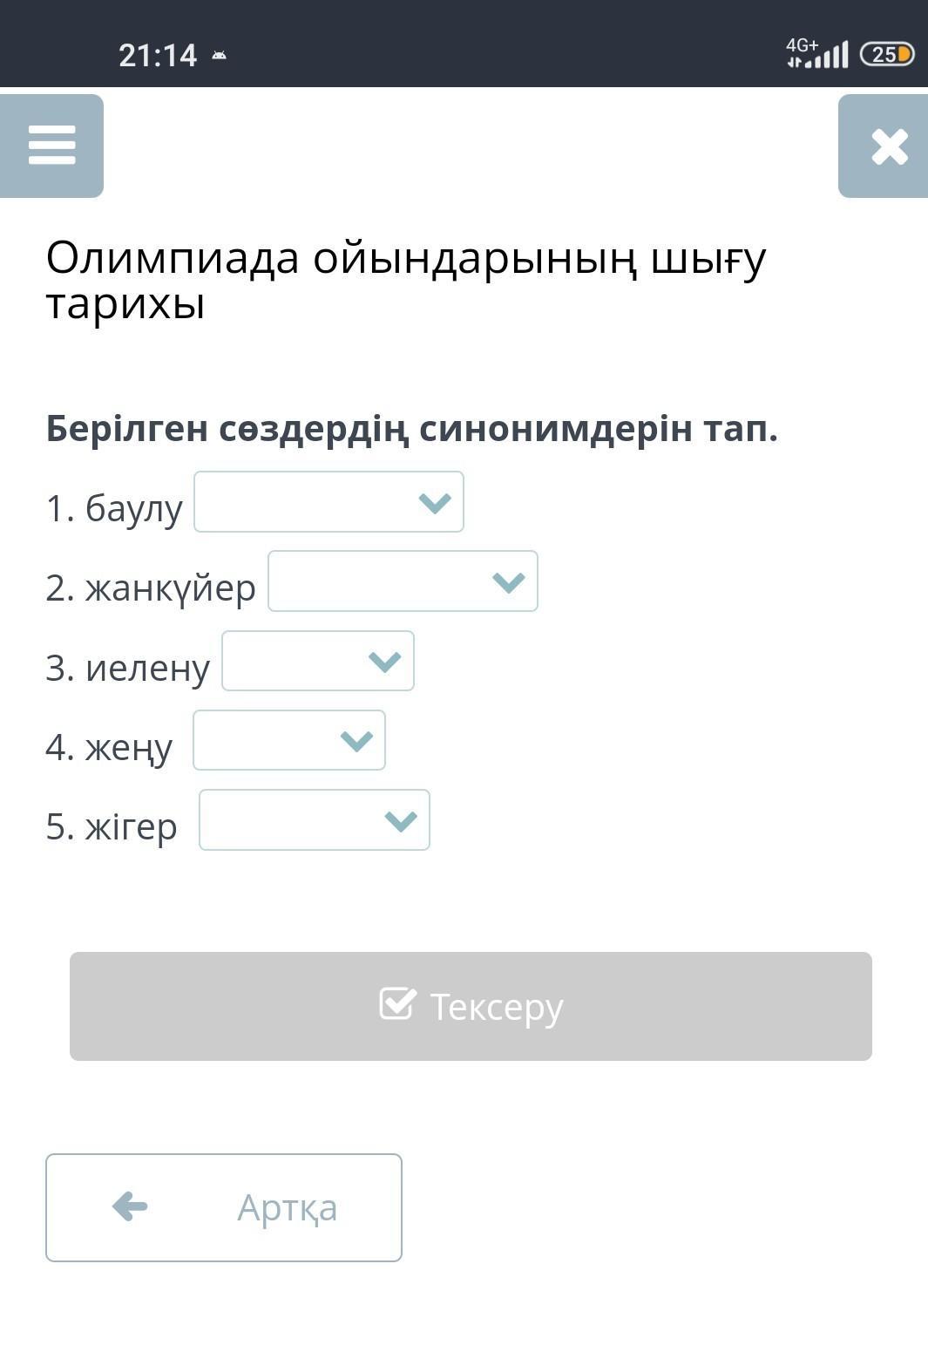This screenshot has height=1359, width=928.
Task: Tap the 4G+ signal strength icon
Action: [x=816, y=53]
